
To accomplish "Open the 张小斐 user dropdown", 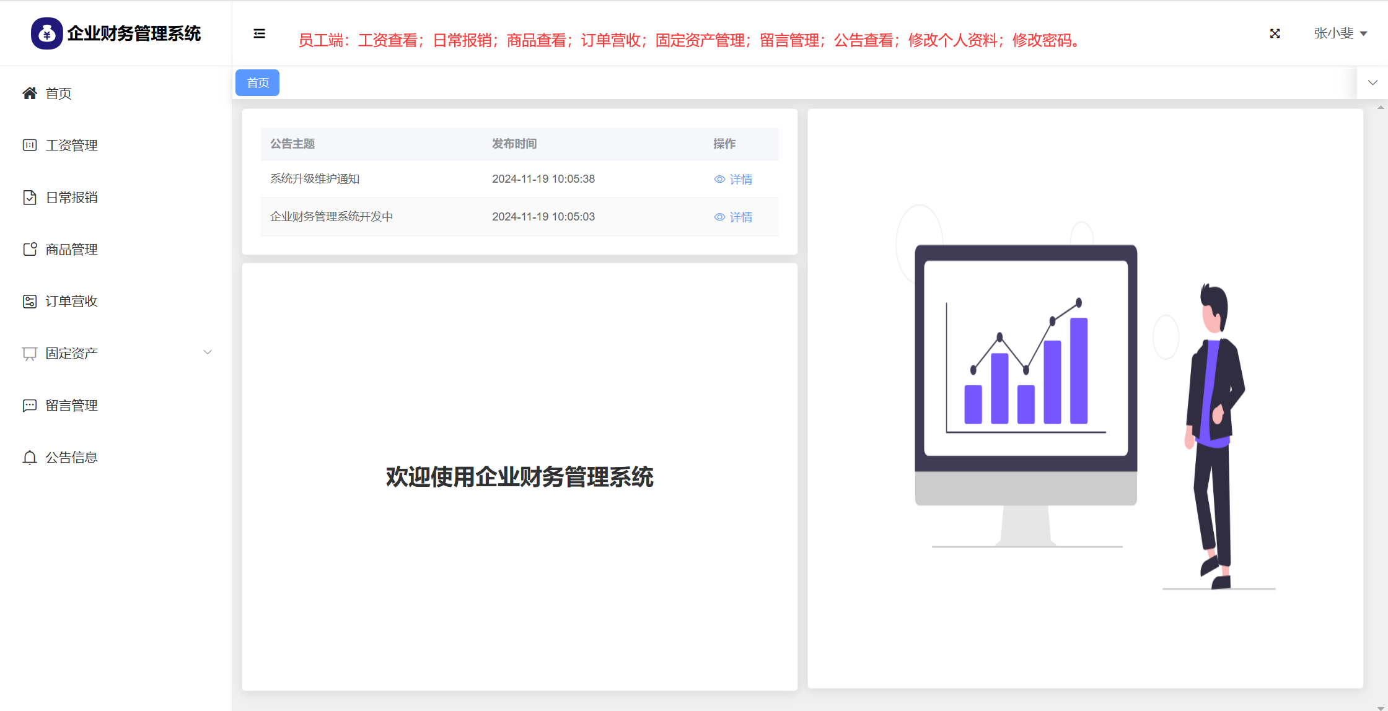I will [1340, 33].
